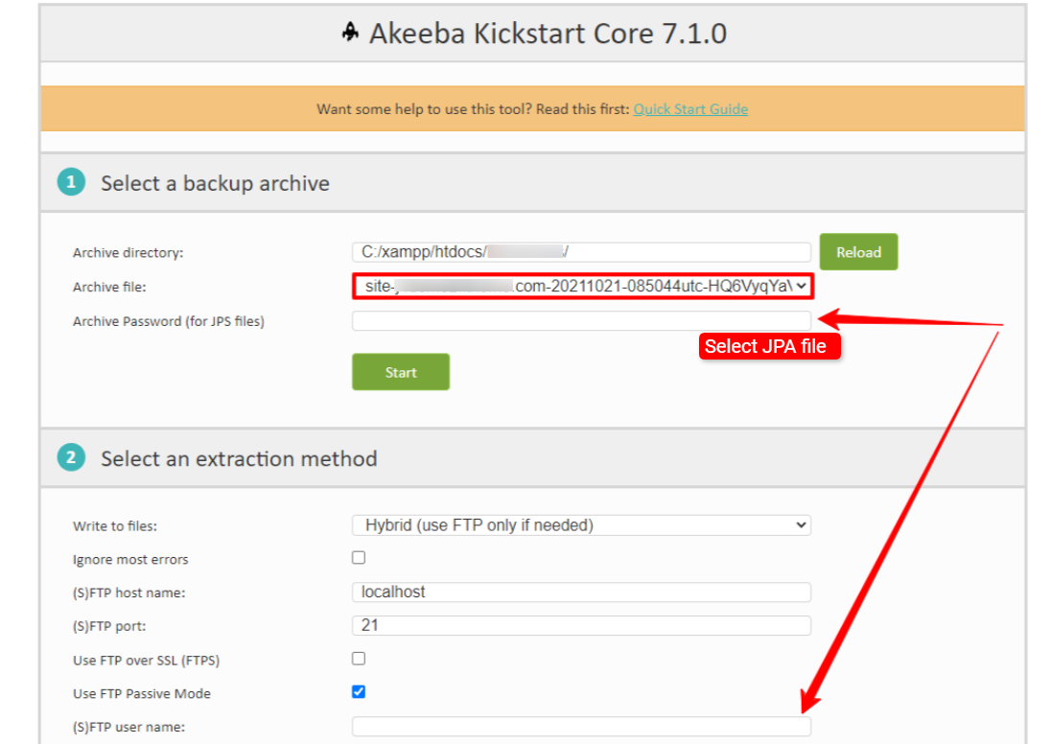Click the Write to files: label
This screenshot has height=744, width=1051.
pos(115,526)
